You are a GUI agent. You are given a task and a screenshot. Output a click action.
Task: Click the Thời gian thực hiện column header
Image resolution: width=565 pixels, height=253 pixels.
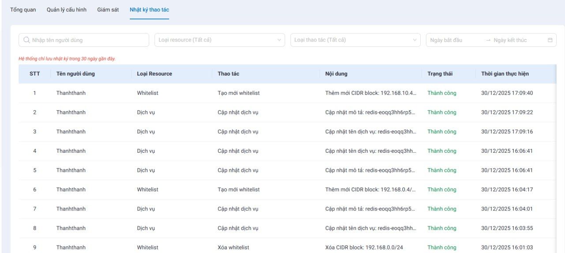tap(505, 74)
